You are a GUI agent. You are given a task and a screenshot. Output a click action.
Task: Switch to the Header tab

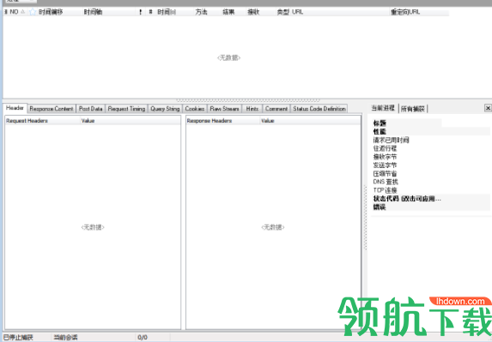point(15,108)
